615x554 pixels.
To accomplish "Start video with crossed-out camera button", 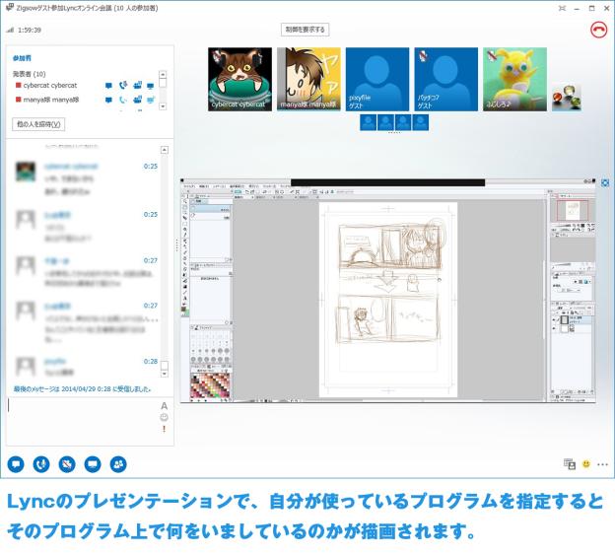I will pos(67,464).
